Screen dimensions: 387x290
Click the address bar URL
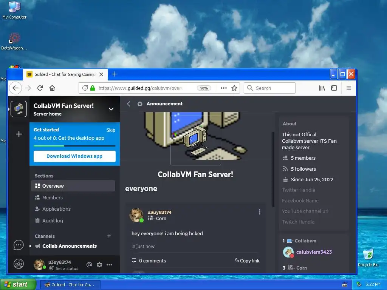tap(140, 88)
